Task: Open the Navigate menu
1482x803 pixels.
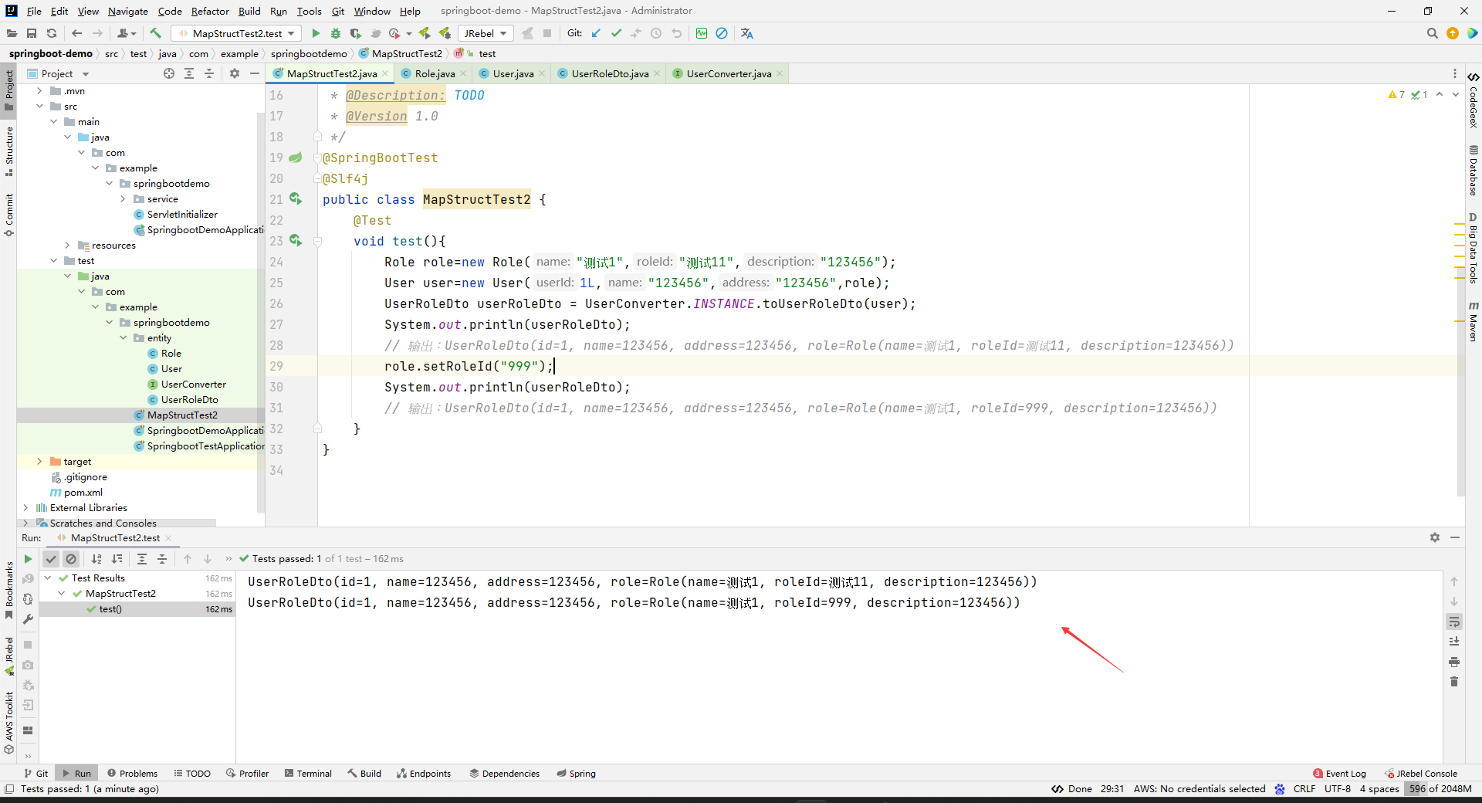Action: 127,11
